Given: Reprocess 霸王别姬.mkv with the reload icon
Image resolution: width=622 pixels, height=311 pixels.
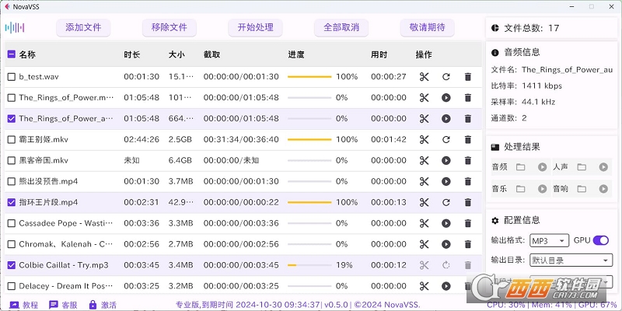Looking at the screenshot, I should (x=446, y=140).
